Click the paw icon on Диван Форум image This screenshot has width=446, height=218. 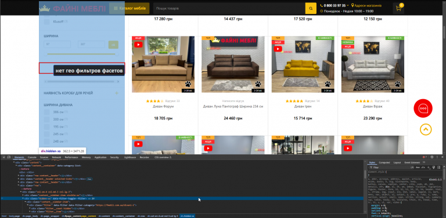(188, 84)
